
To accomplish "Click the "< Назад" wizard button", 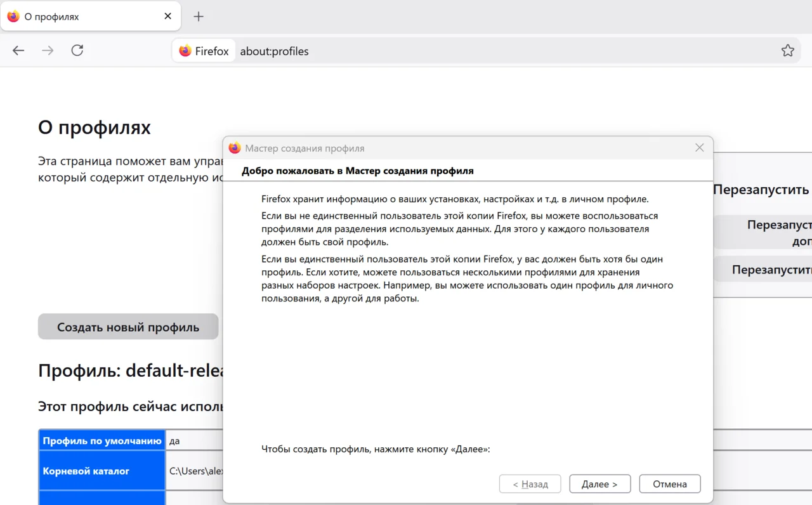I will pos(530,484).
